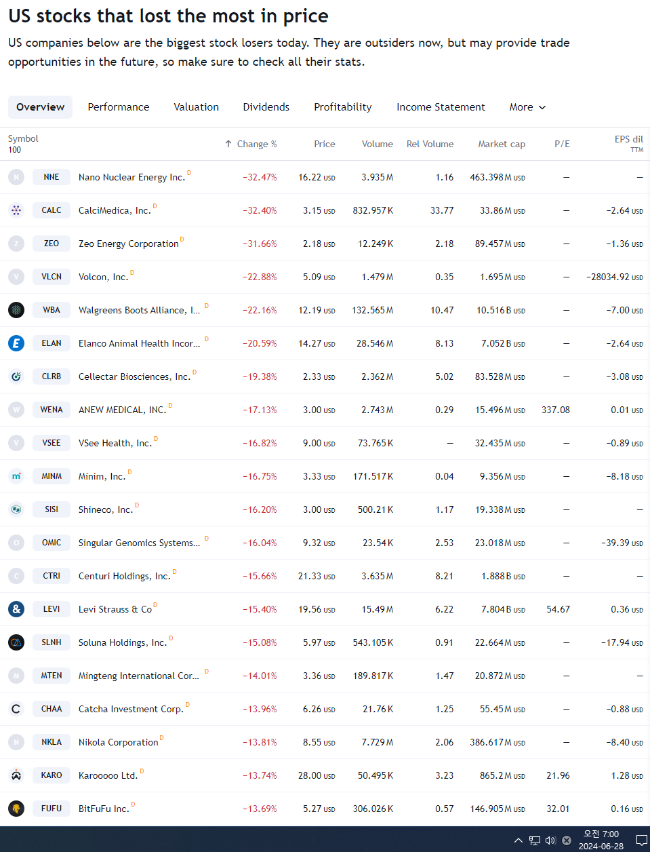Open the Profitability tab
This screenshot has height=852, width=650.
pyautogui.click(x=343, y=107)
